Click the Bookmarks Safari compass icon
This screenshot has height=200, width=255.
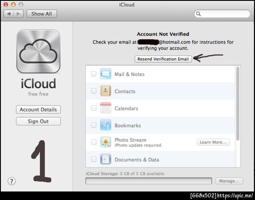coord(106,125)
